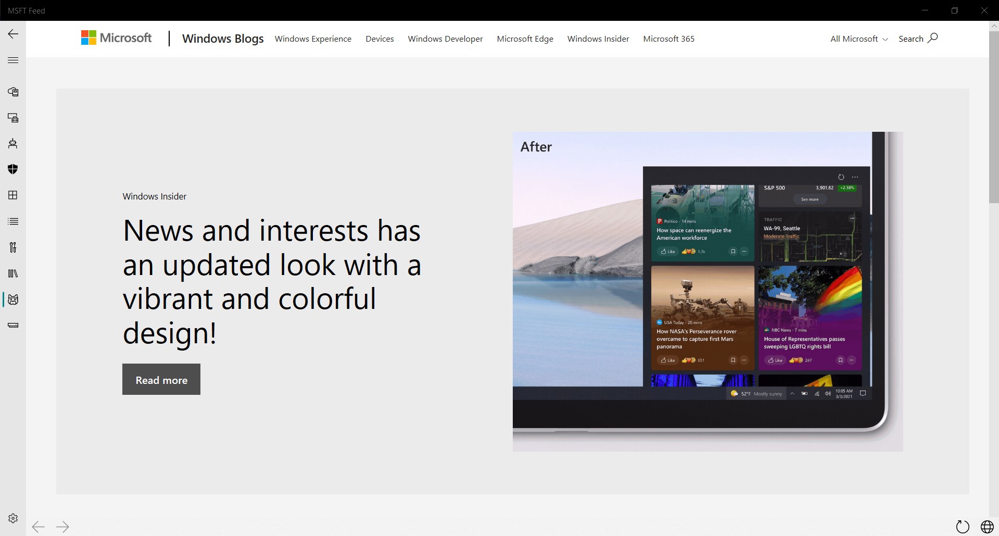Screen dimensions: 999x536
Task: Open the Windows Experience menu item
Action: [313, 39]
